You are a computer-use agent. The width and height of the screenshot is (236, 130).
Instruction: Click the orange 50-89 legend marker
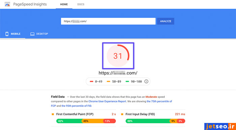click(108, 81)
